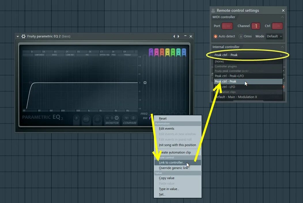Enable the Omni radio button
The width and height of the screenshot is (303, 203).
click(x=241, y=36)
